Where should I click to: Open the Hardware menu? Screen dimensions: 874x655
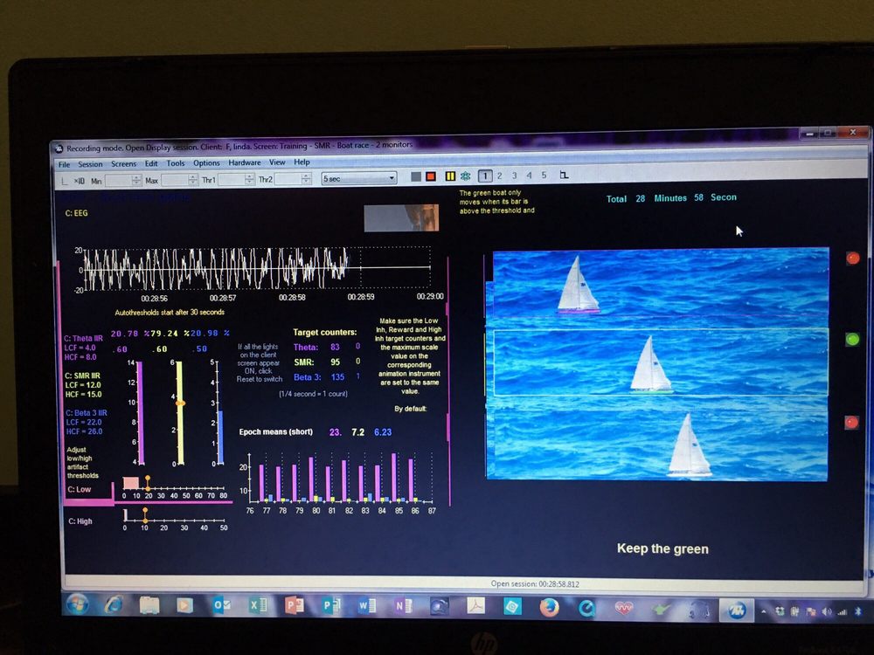point(244,163)
